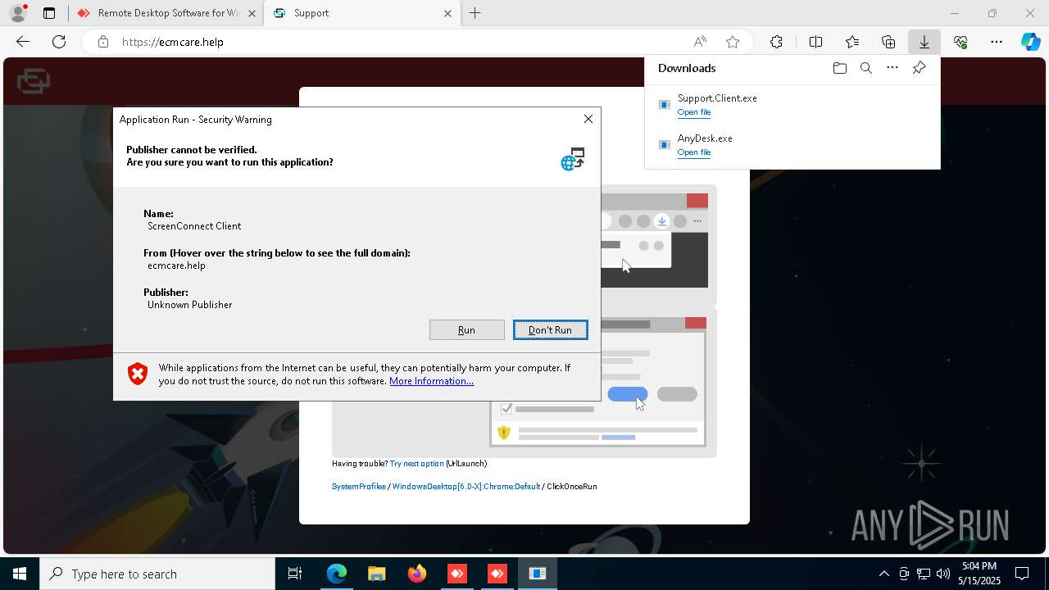The image size is (1049, 590).
Task: Switch to the Support tab
Action: 361,13
